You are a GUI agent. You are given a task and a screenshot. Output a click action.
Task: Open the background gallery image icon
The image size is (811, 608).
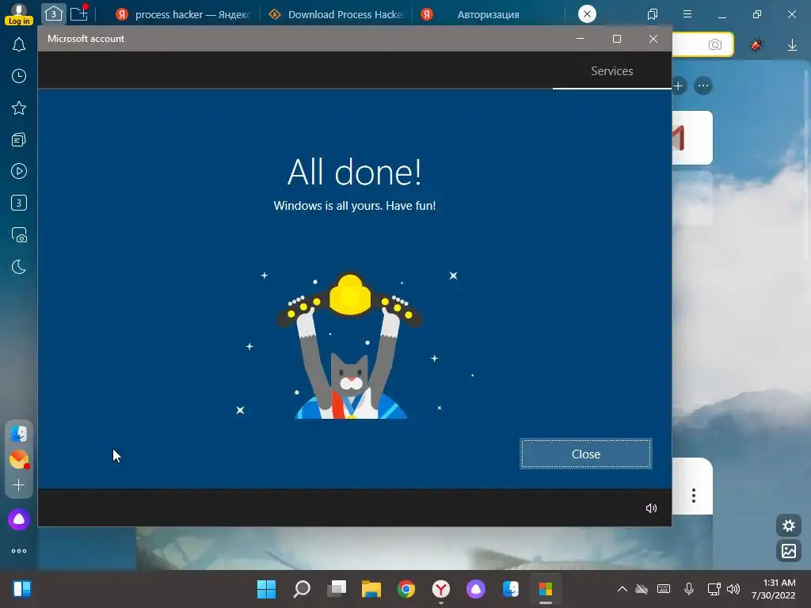pos(789,551)
